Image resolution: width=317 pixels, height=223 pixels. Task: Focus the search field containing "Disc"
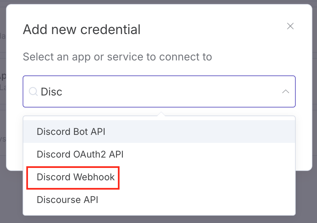pyautogui.click(x=160, y=91)
